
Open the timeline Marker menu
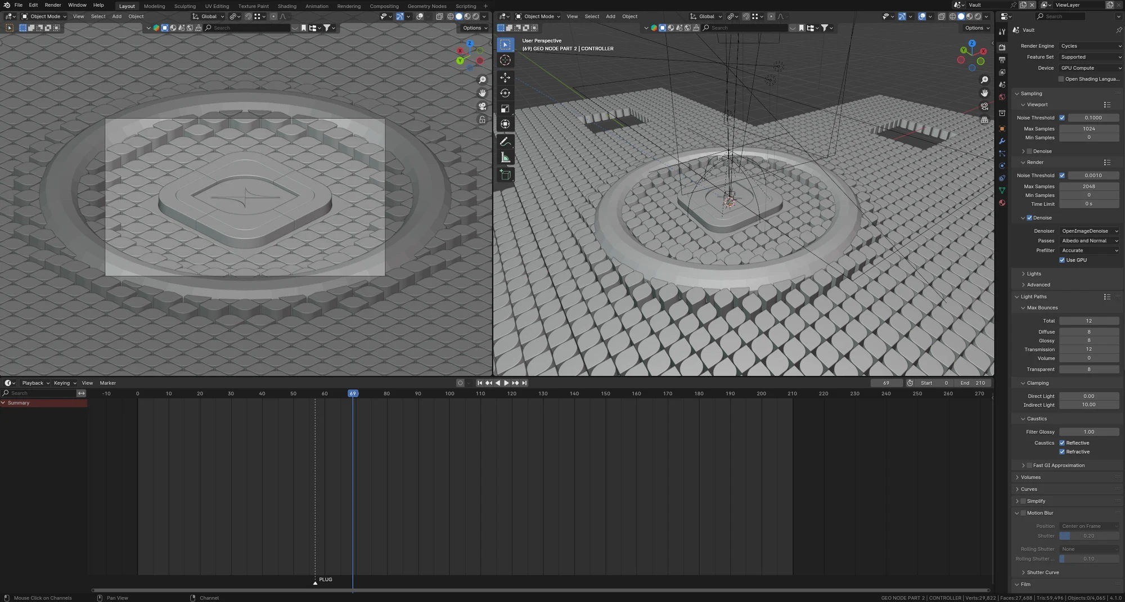[108, 383]
